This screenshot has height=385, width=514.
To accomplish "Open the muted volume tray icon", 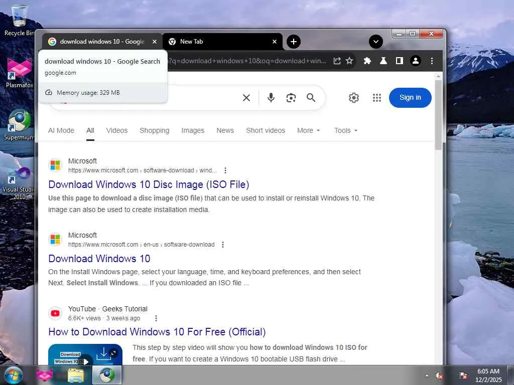I will (x=439, y=375).
